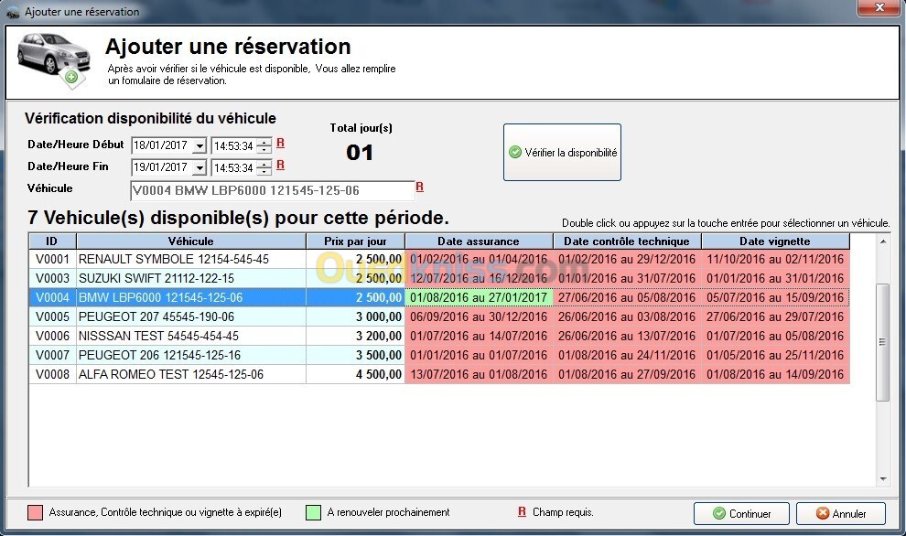Open the Date Fin calendar dropdown

200,168
